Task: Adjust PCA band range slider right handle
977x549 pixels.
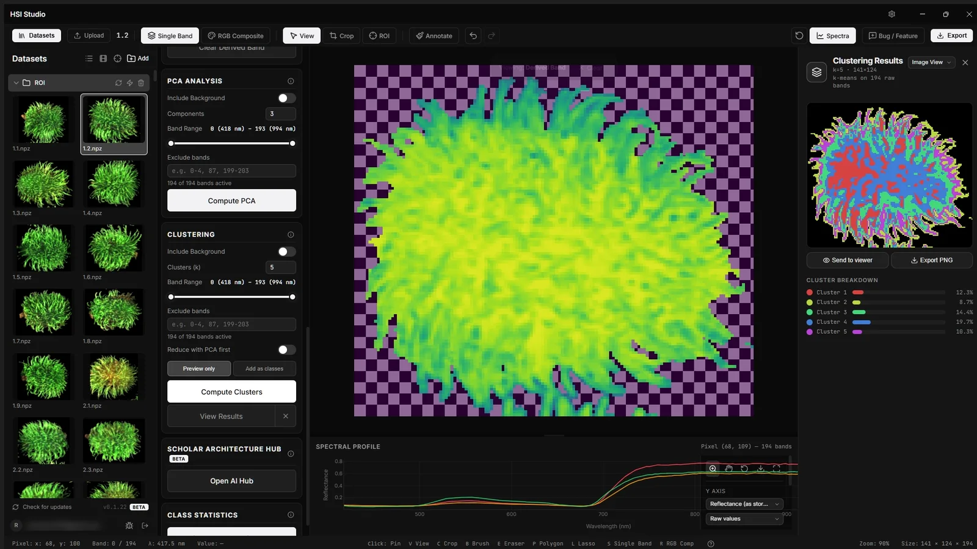Action: [292, 143]
